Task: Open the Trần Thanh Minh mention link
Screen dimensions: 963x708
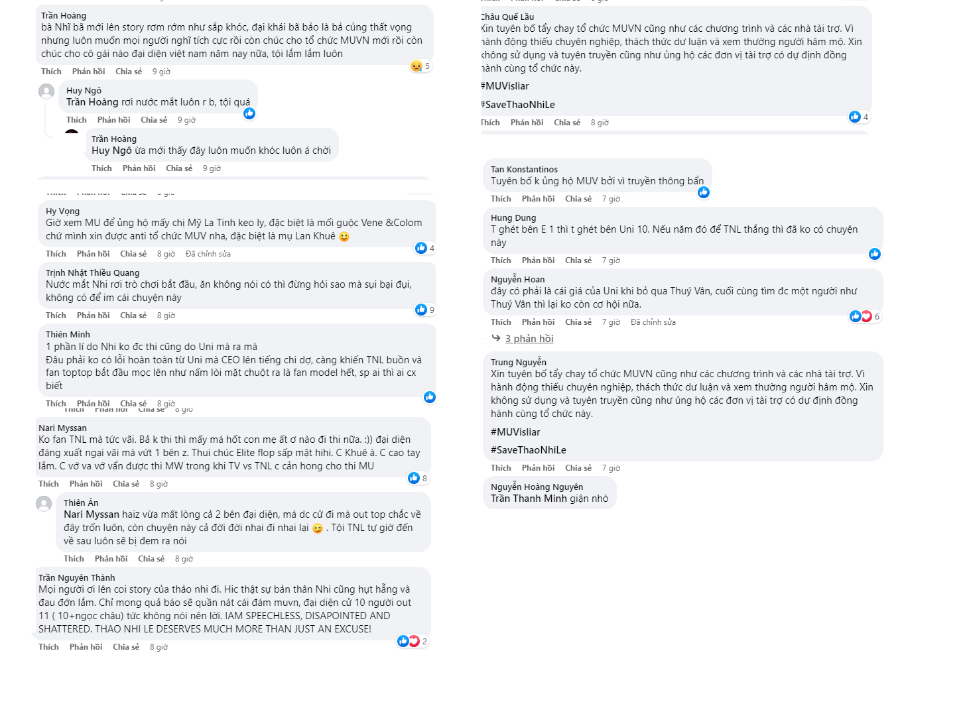Action: click(529, 499)
